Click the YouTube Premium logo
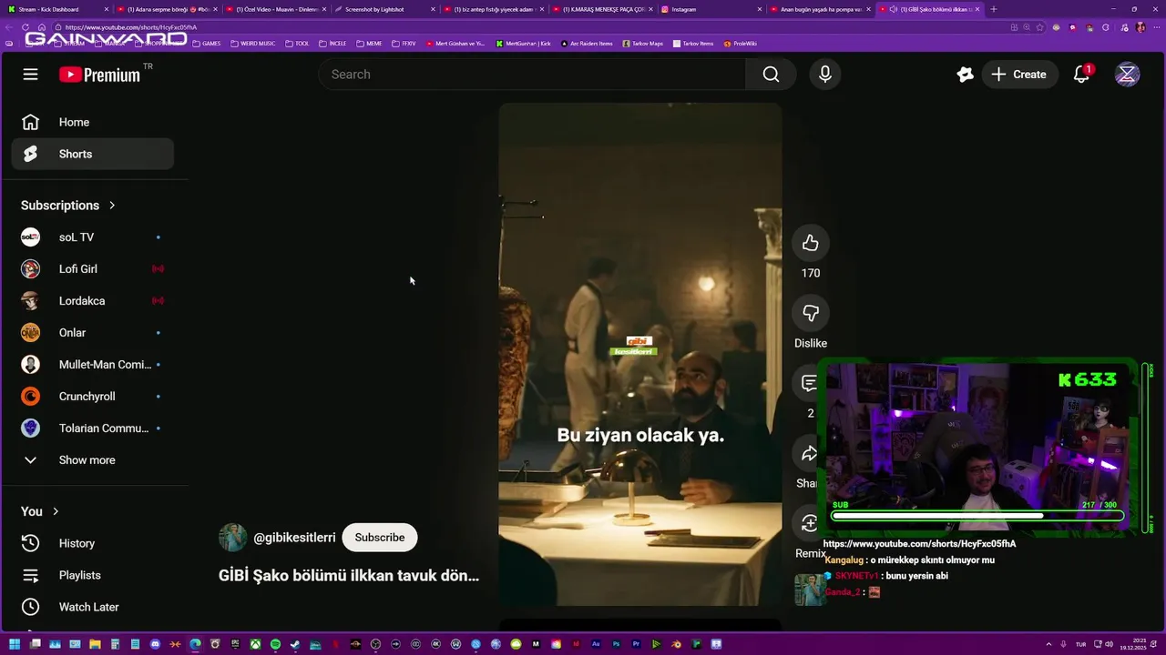 [100, 75]
